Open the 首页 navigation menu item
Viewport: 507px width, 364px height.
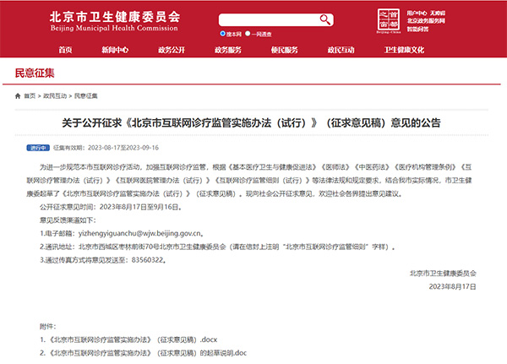click(65, 50)
